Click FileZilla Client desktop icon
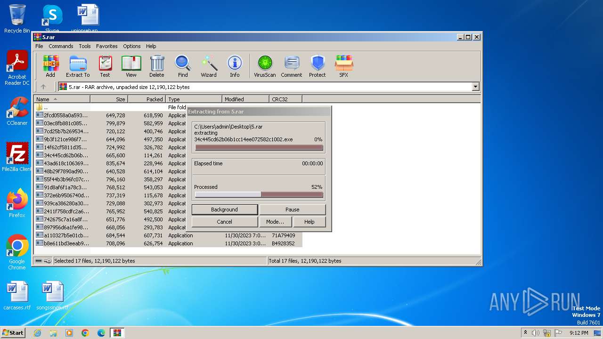The width and height of the screenshot is (603, 339). point(17,157)
